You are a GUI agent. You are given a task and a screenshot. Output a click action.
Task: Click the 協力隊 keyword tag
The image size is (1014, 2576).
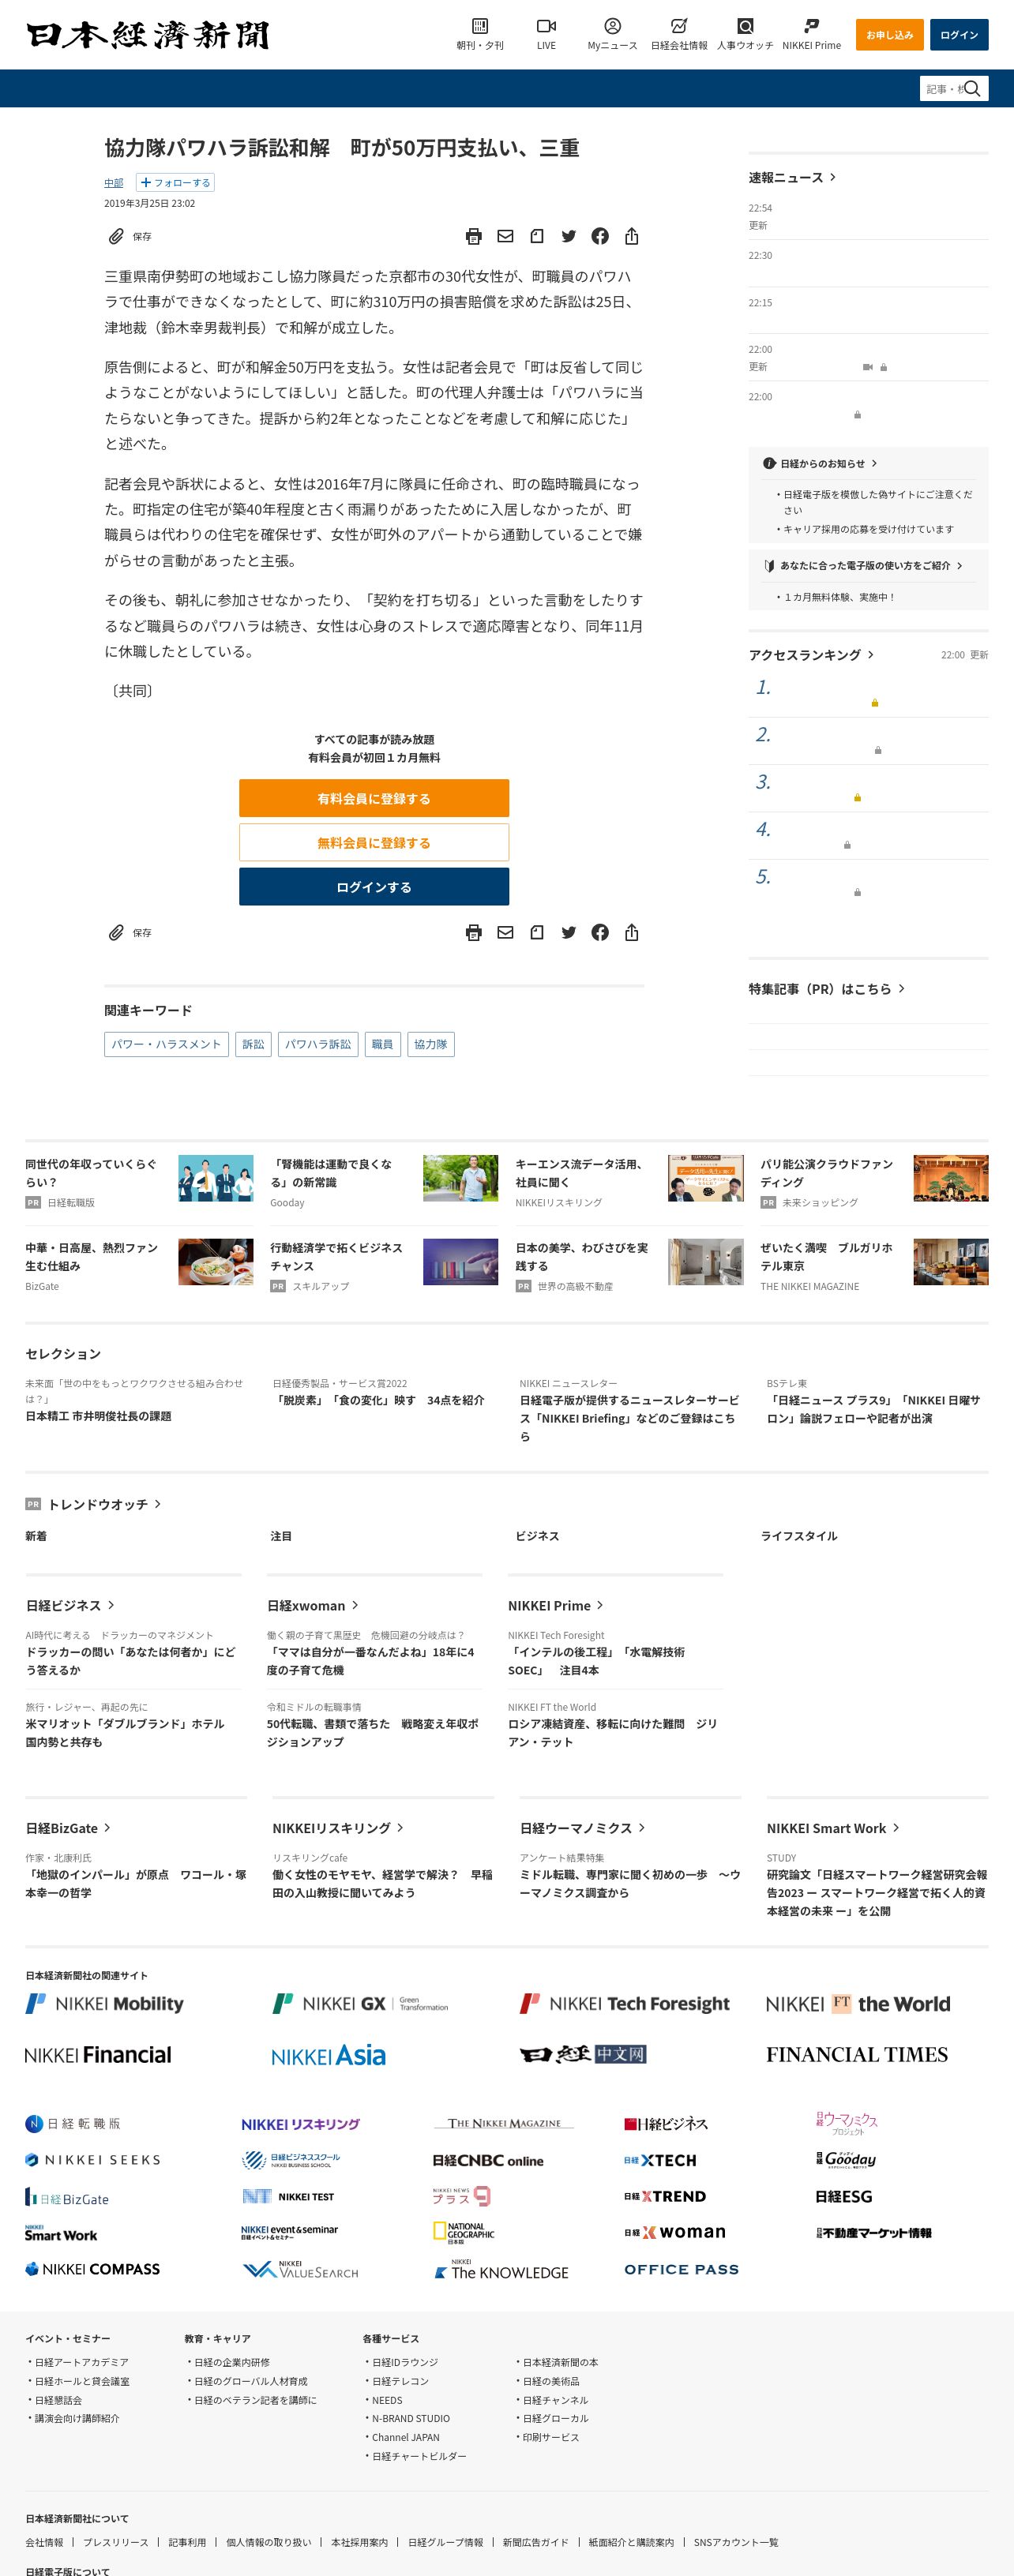[431, 1044]
